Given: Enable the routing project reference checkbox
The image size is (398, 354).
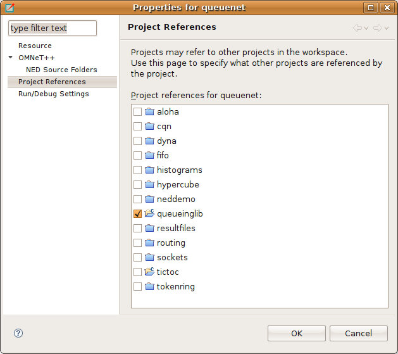Looking at the screenshot, I should point(137,243).
